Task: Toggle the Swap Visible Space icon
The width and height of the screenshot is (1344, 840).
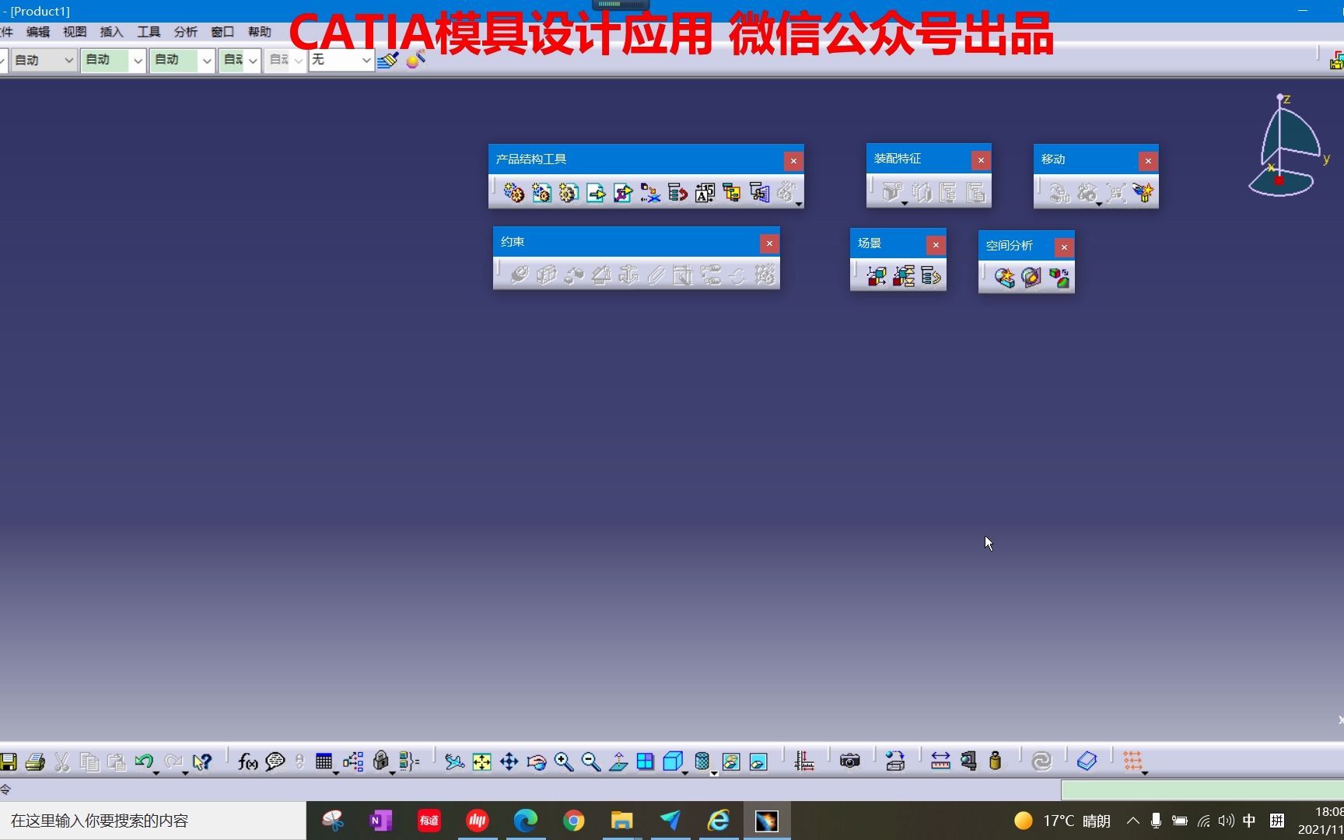Action: click(x=758, y=761)
